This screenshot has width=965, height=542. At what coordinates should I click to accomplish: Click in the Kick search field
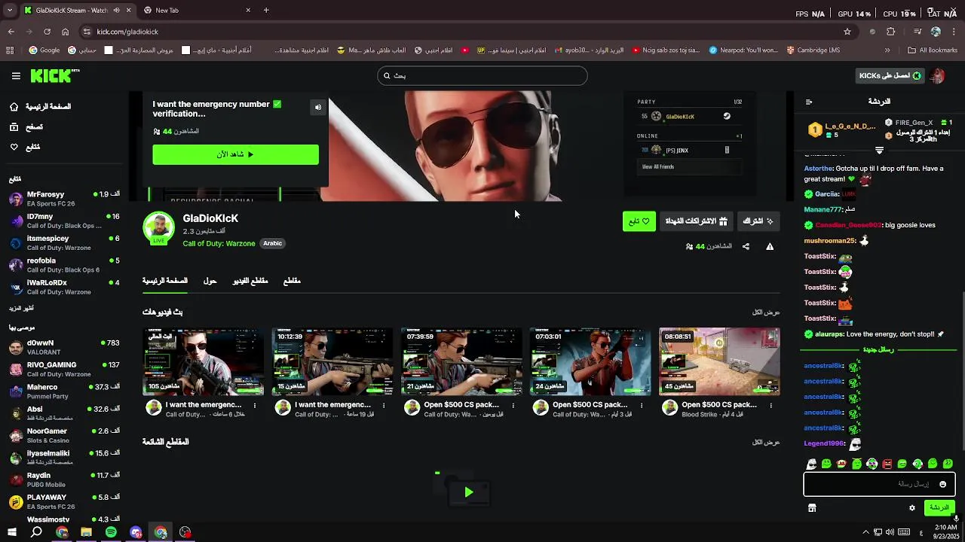(482, 76)
